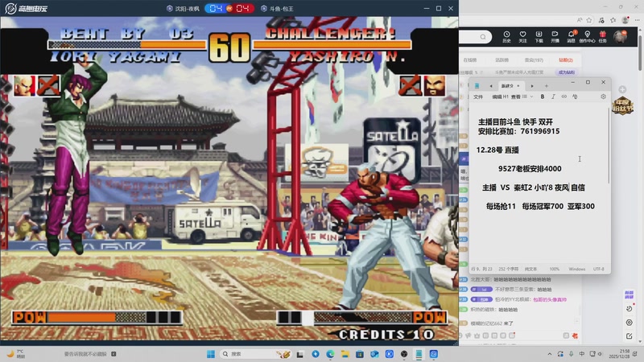
Task: Add page to favorites with star icon
Action: pyautogui.click(x=589, y=19)
